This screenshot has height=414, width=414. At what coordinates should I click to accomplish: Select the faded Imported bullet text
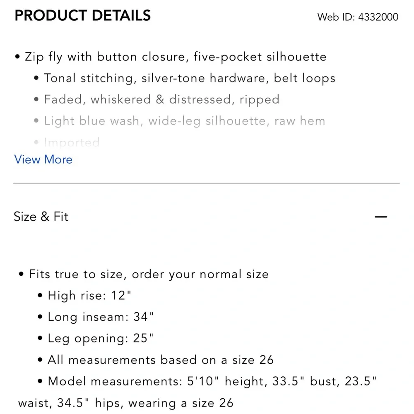coord(72,142)
